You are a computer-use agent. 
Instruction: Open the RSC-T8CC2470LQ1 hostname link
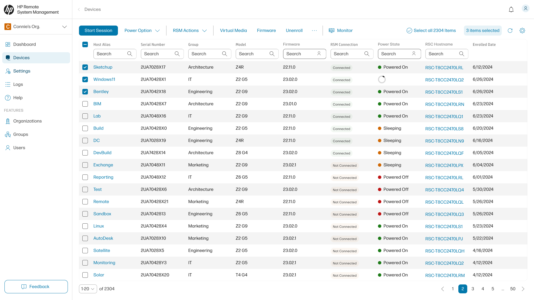coord(444,117)
